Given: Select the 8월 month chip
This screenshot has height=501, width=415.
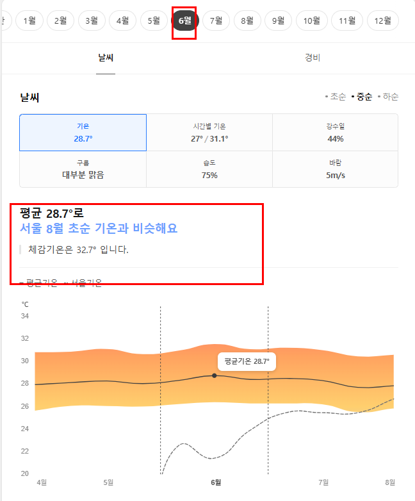Looking at the screenshot, I should pos(247,21).
